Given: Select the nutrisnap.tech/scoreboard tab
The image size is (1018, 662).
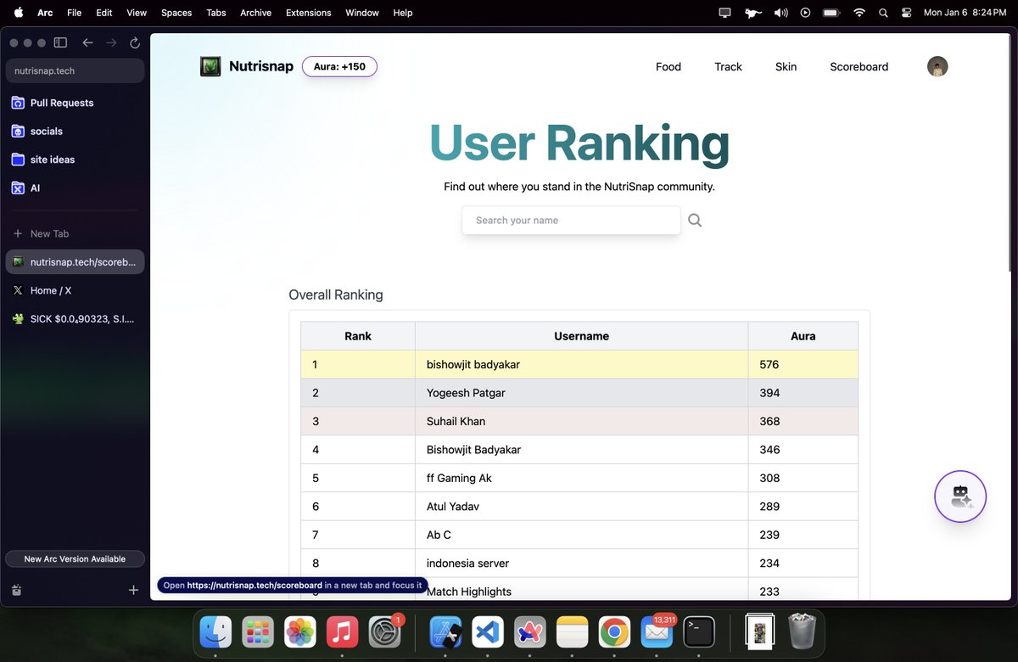Looking at the screenshot, I should point(75,262).
